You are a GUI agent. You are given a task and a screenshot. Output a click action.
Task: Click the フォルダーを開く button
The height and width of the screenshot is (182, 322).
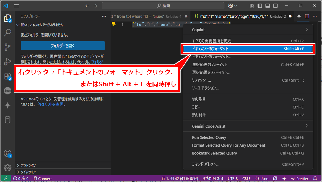coord(63,46)
